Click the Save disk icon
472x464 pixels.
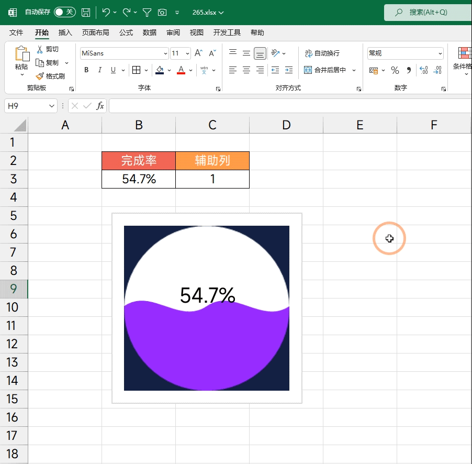[86, 13]
